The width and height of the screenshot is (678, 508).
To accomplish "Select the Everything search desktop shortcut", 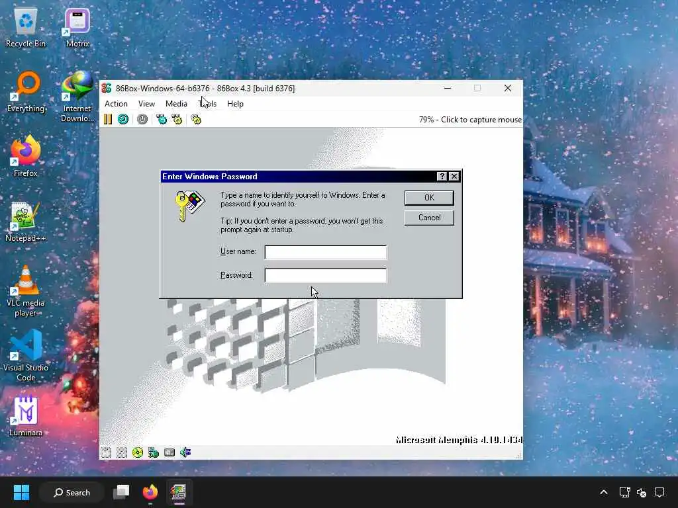I will (x=26, y=92).
